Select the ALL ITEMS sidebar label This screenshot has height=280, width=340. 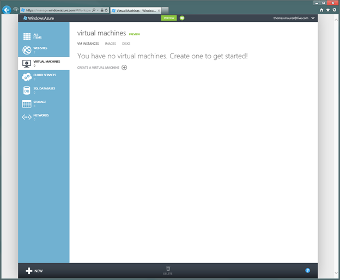tap(37, 36)
